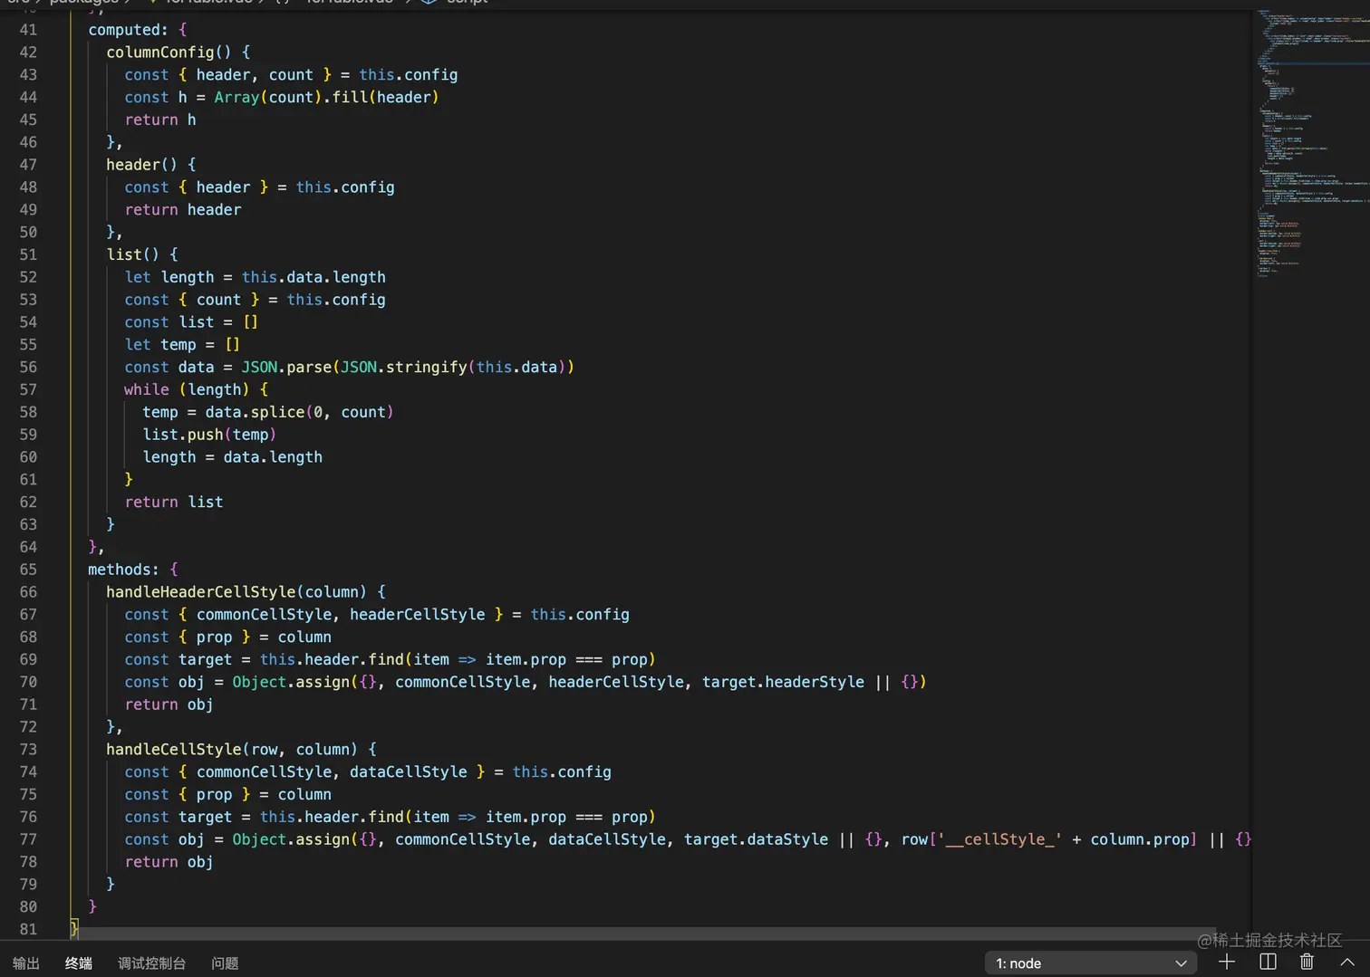The height and width of the screenshot is (977, 1370).
Task: Click 'handleHeaderCellStyle(column)' method name
Action: tap(236, 592)
